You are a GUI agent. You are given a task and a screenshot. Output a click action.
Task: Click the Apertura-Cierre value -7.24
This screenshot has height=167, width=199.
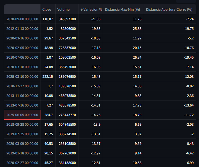tap(170, 19)
